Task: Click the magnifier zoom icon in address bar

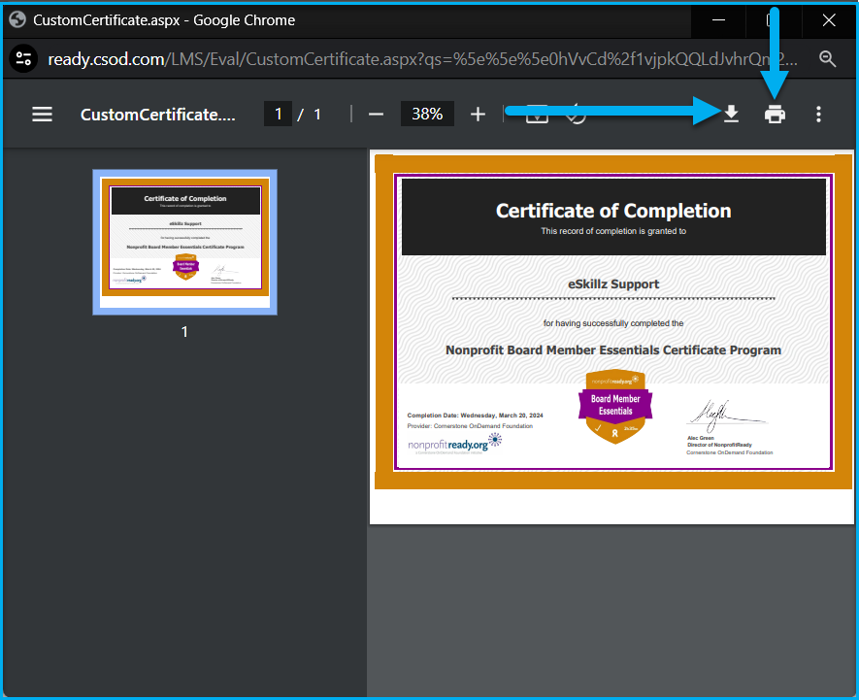Action: [x=827, y=58]
